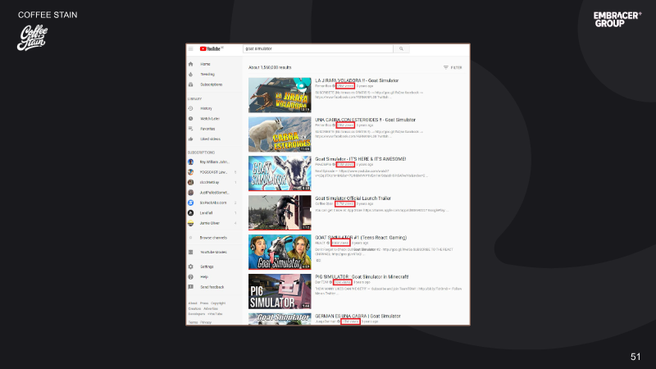This screenshot has height=369, width=656.
Task: Click the Send feedback icon
Action: [x=191, y=287]
